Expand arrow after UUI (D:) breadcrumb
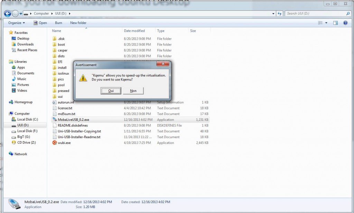This screenshot has width=354, height=213. 69,13
